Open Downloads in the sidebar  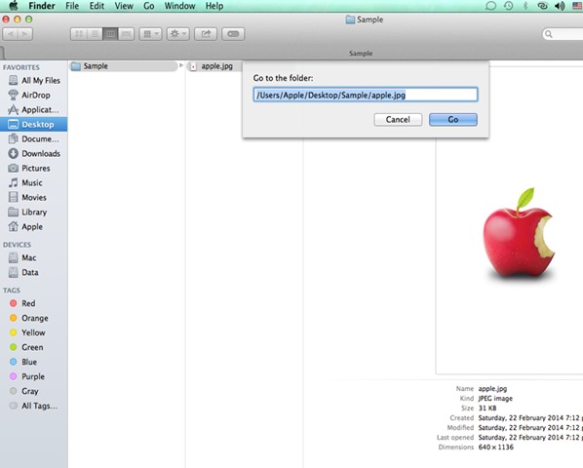tap(34, 153)
